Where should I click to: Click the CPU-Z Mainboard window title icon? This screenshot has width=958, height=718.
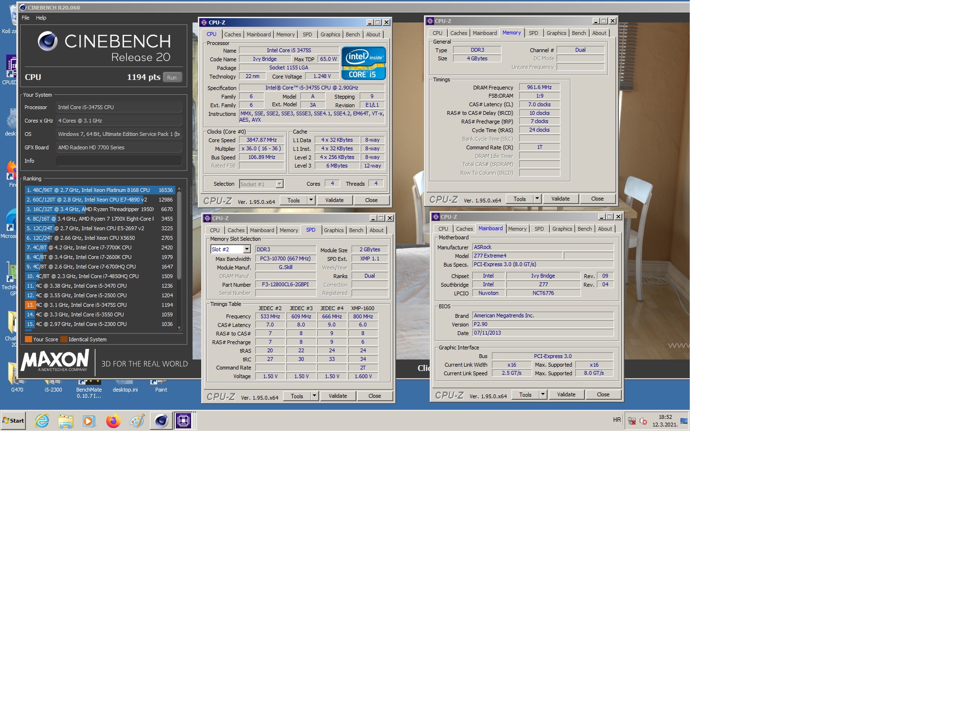pos(436,217)
